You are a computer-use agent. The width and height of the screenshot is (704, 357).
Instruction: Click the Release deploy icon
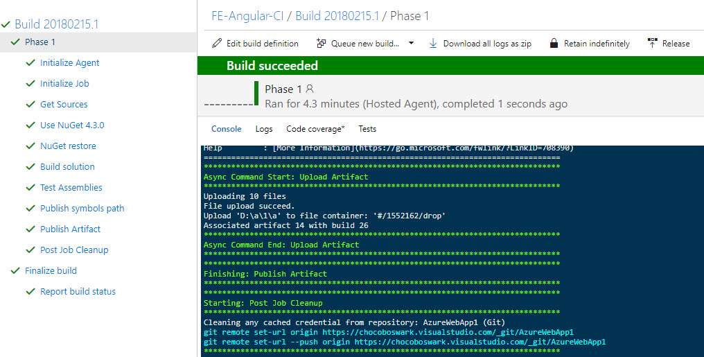tap(652, 44)
